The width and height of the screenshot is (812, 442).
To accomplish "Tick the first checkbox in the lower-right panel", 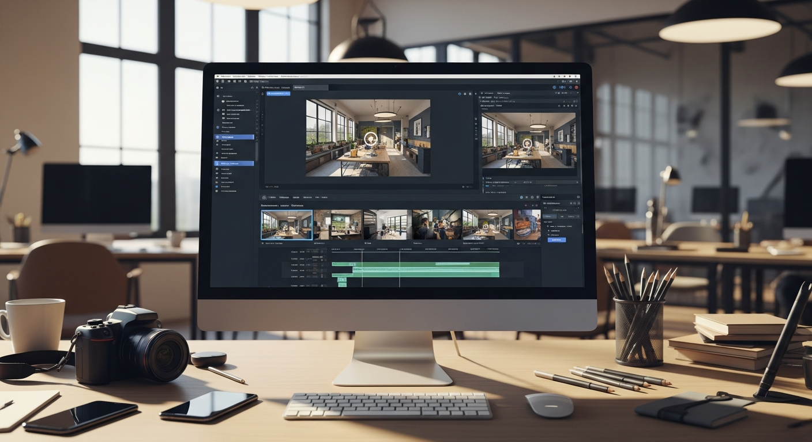I will [x=547, y=226].
